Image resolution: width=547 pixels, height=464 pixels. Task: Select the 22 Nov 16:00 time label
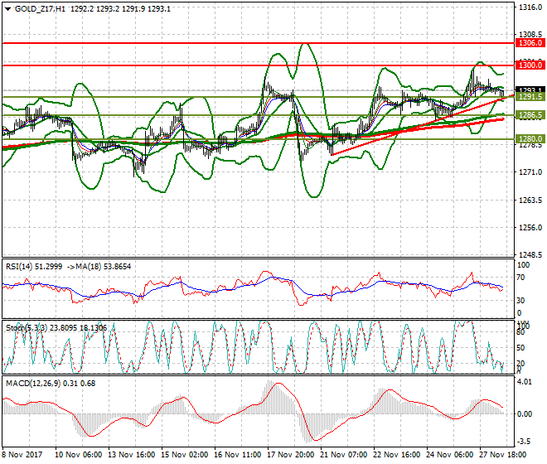coord(397,455)
